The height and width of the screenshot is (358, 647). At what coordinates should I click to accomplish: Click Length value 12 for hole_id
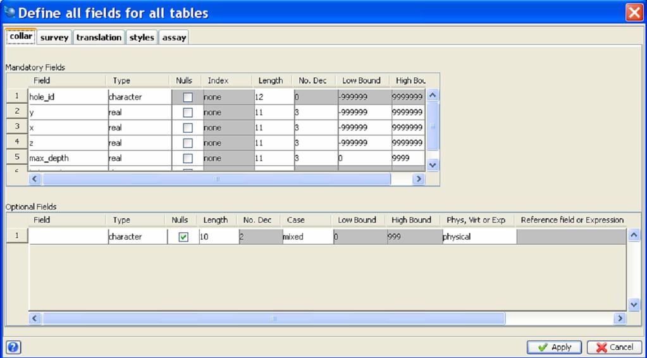(x=274, y=97)
